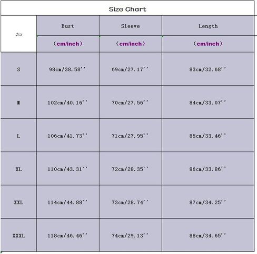Click the Size Chart title cell
The image size is (257, 254).
(x=127, y=8)
